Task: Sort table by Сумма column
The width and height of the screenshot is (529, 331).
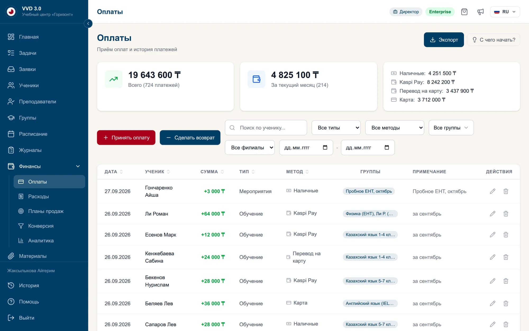Action: (x=212, y=172)
